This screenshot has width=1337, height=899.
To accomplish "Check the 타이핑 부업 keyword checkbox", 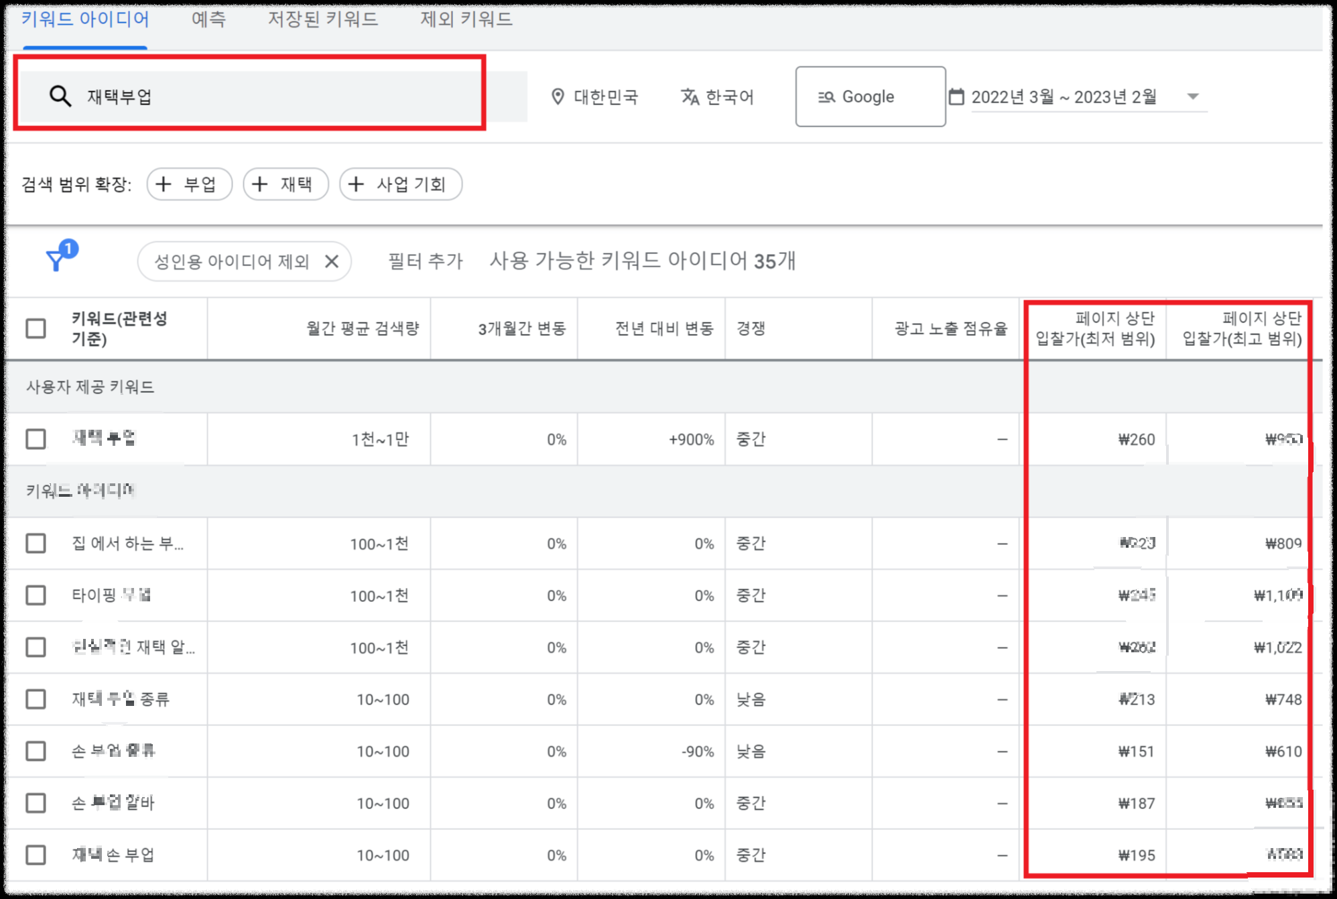I will 35,595.
